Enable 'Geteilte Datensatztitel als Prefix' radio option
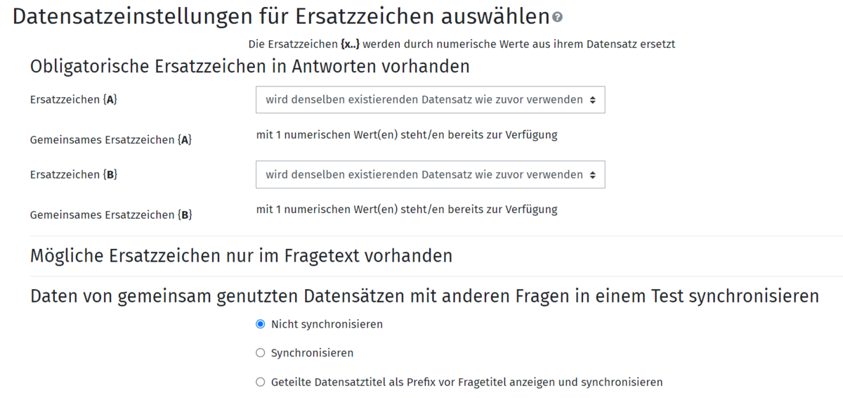843x398 pixels. (261, 383)
